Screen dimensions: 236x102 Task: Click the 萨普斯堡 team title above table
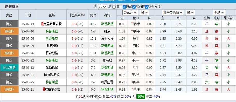click(12, 7)
